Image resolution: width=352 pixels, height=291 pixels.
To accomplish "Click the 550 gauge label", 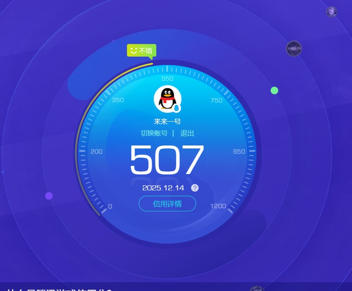I will (168, 78).
